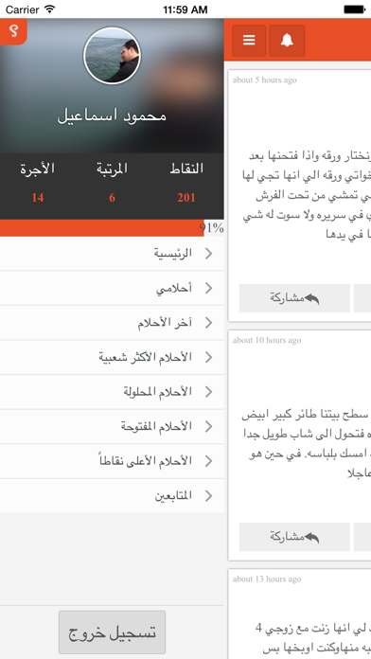The height and width of the screenshot is (659, 371).
Task: Open profile avatar photo
Action: point(112,56)
